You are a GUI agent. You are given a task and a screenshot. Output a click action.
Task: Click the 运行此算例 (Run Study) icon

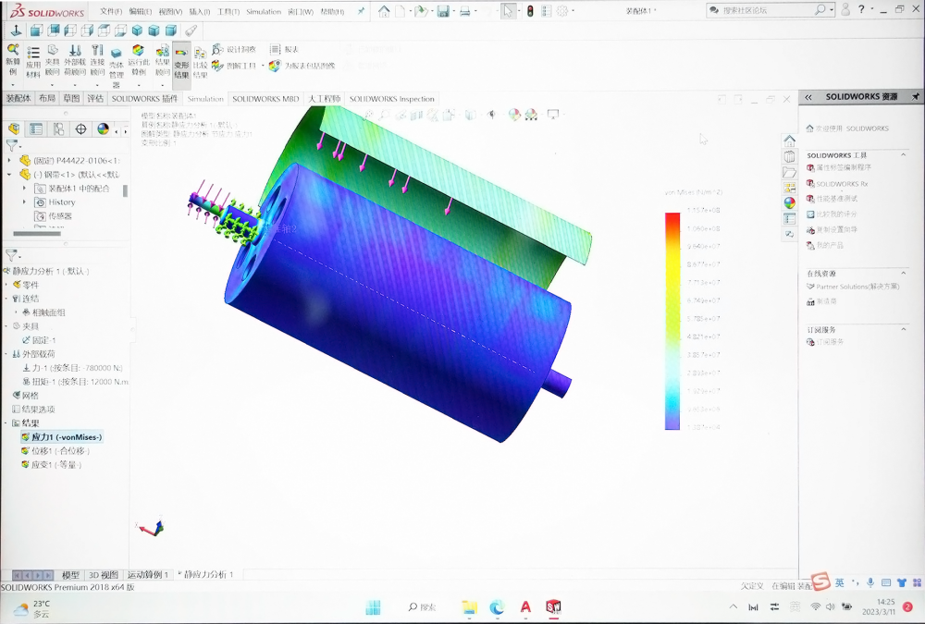pyautogui.click(x=138, y=54)
